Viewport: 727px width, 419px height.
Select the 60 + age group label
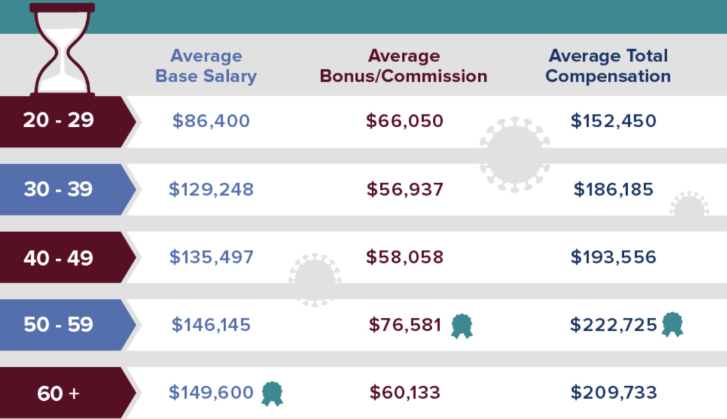click(x=59, y=393)
